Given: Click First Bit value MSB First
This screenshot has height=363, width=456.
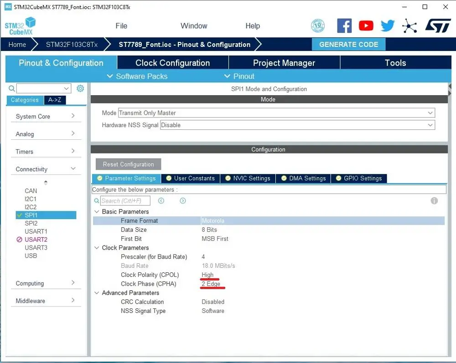Looking at the screenshot, I should (215, 239).
